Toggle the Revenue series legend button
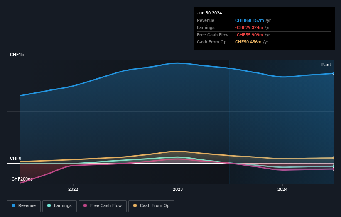Image resolution: width=341 pixels, height=217 pixels. click(24, 206)
